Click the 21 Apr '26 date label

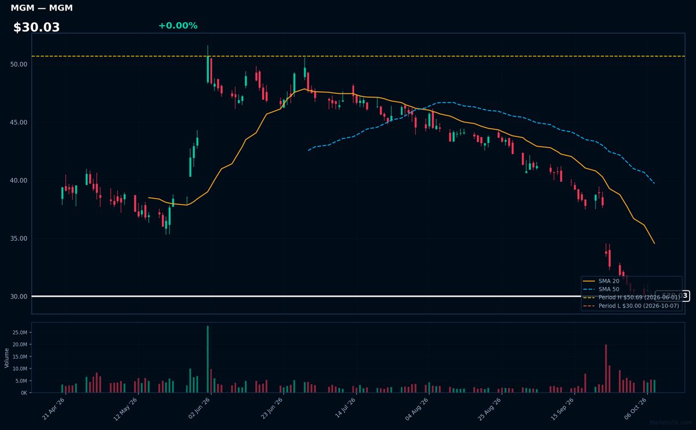point(53,408)
